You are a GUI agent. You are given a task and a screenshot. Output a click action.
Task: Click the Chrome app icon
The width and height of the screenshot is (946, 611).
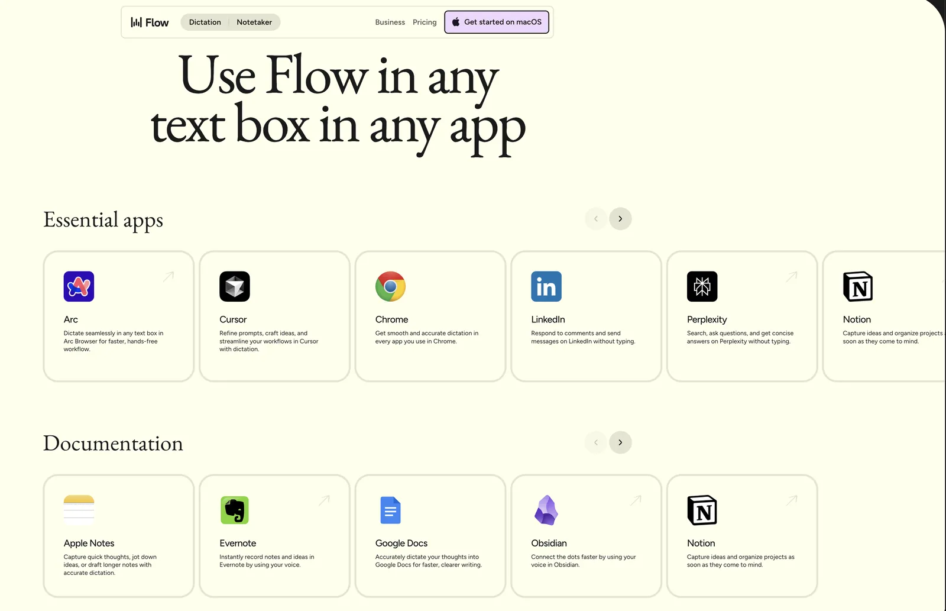[390, 286]
